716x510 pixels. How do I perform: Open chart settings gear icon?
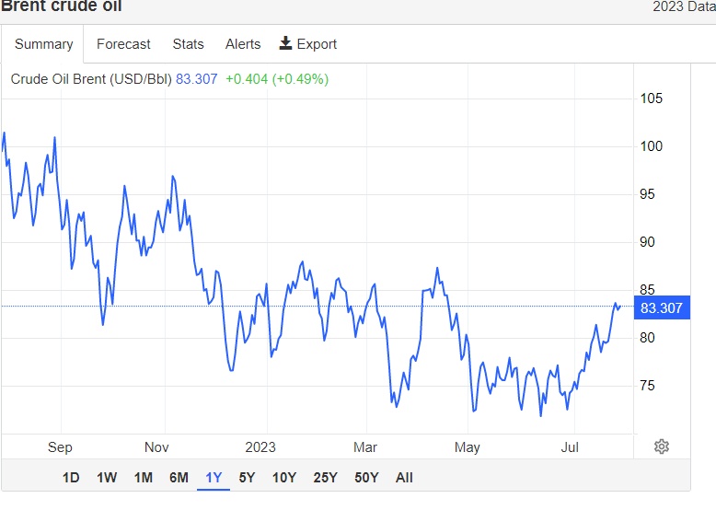click(x=661, y=446)
